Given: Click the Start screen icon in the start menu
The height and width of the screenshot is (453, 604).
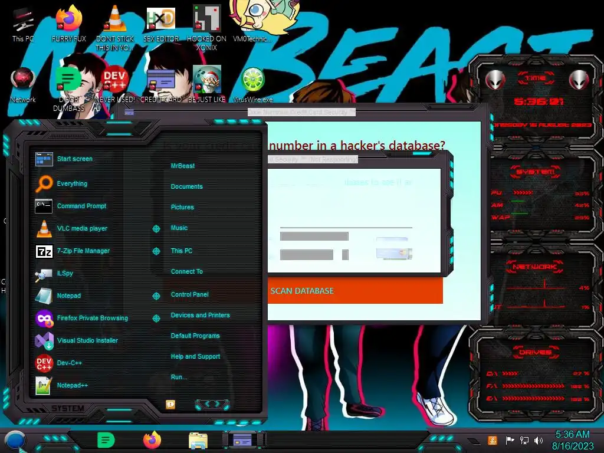Looking at the screenshot, I should click(x=44, y=159).
